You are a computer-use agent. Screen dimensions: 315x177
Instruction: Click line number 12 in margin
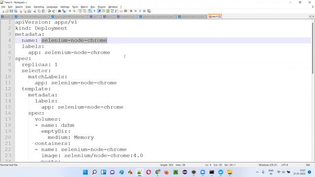point(8,89)
